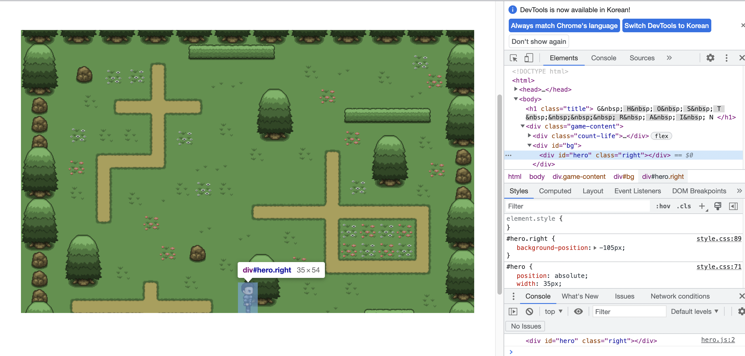This screenshot has width=745, height=356.
Task: Collapse the body element node
Action: [516, 99]
